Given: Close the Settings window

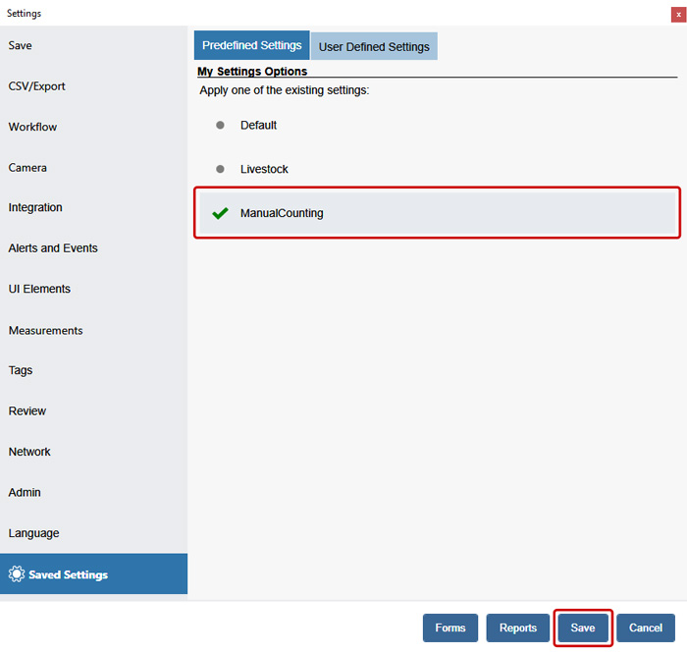Looking at the screenshot, I should coord(677,14).
